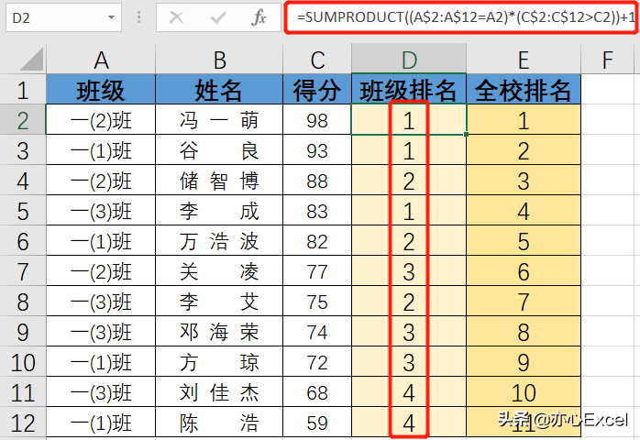The height and width of the screenshot is (440, 640).
Task: Select name cell 李成
Action: [219, 210]
